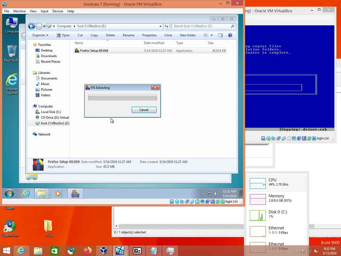Click USB indicator in second VM status bar

point(284,138)
